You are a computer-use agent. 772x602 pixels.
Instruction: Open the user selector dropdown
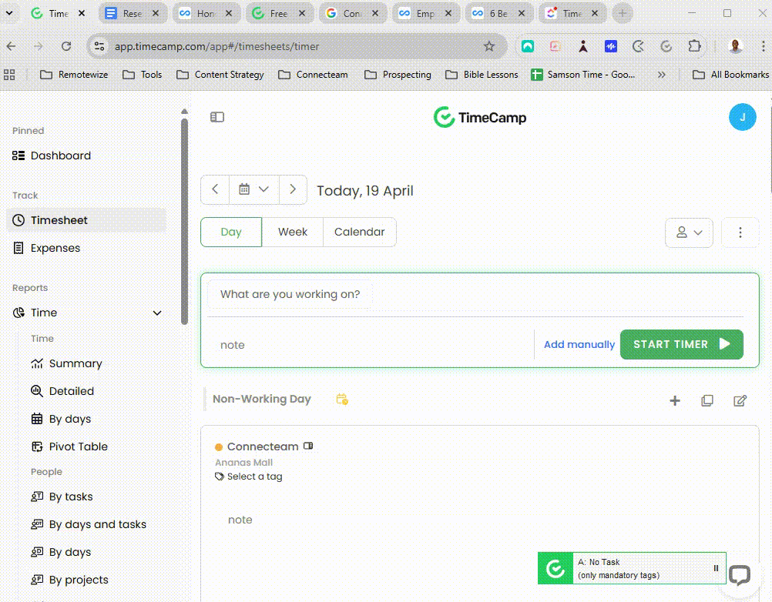(x=689, y=232)
